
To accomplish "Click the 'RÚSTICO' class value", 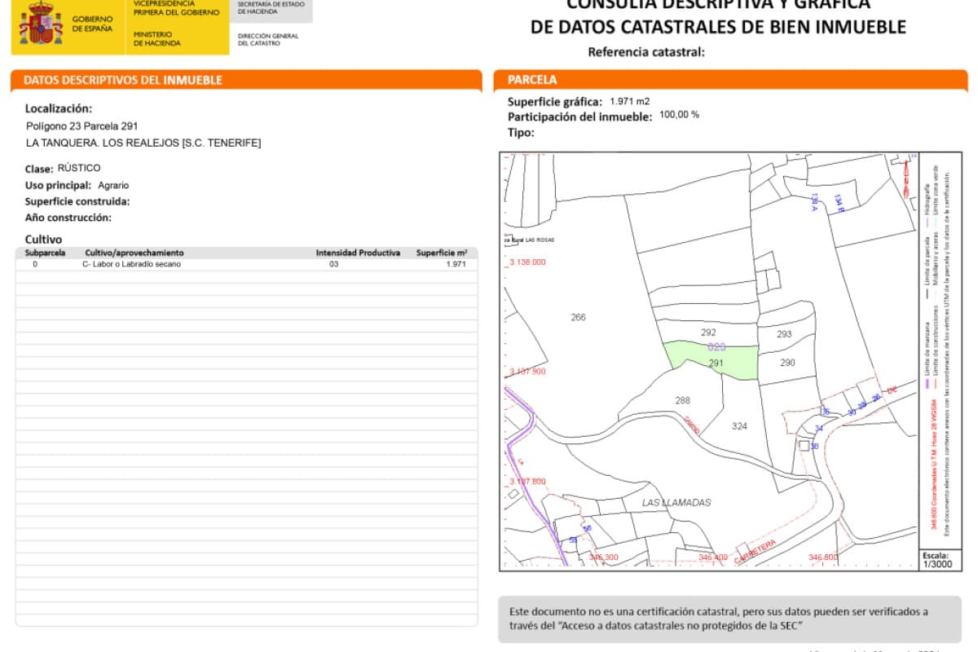I will (x=79, y=168).
